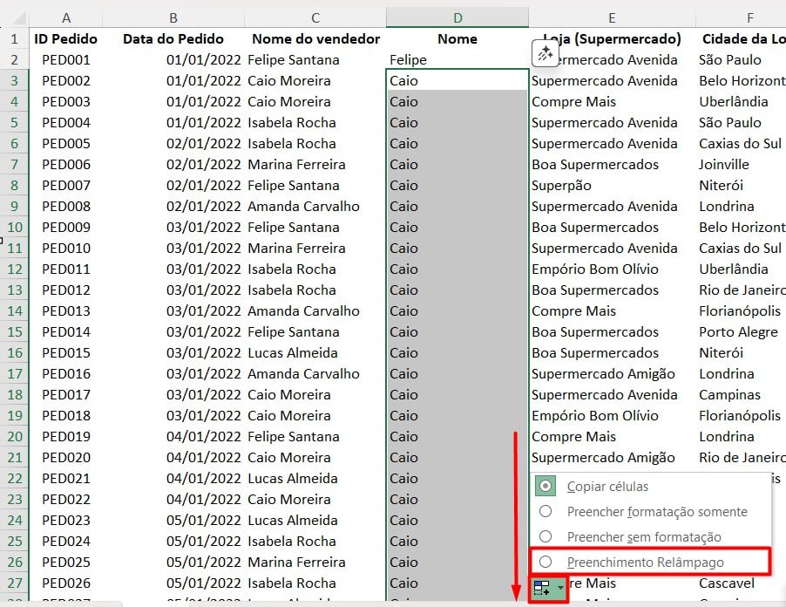The height and width of the screenshot is (607, 786).
Task: Click the magic wand icon beside the Nome column
Action: [545, 54]
